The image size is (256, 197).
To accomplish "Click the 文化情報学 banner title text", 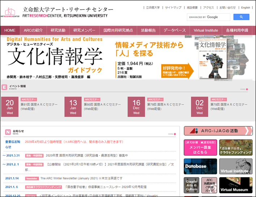I will (x=55, y=56).
